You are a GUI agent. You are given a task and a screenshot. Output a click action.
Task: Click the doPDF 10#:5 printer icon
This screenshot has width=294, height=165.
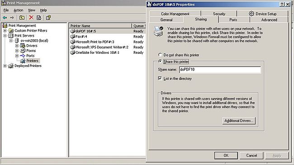click(x=72, y=31)
